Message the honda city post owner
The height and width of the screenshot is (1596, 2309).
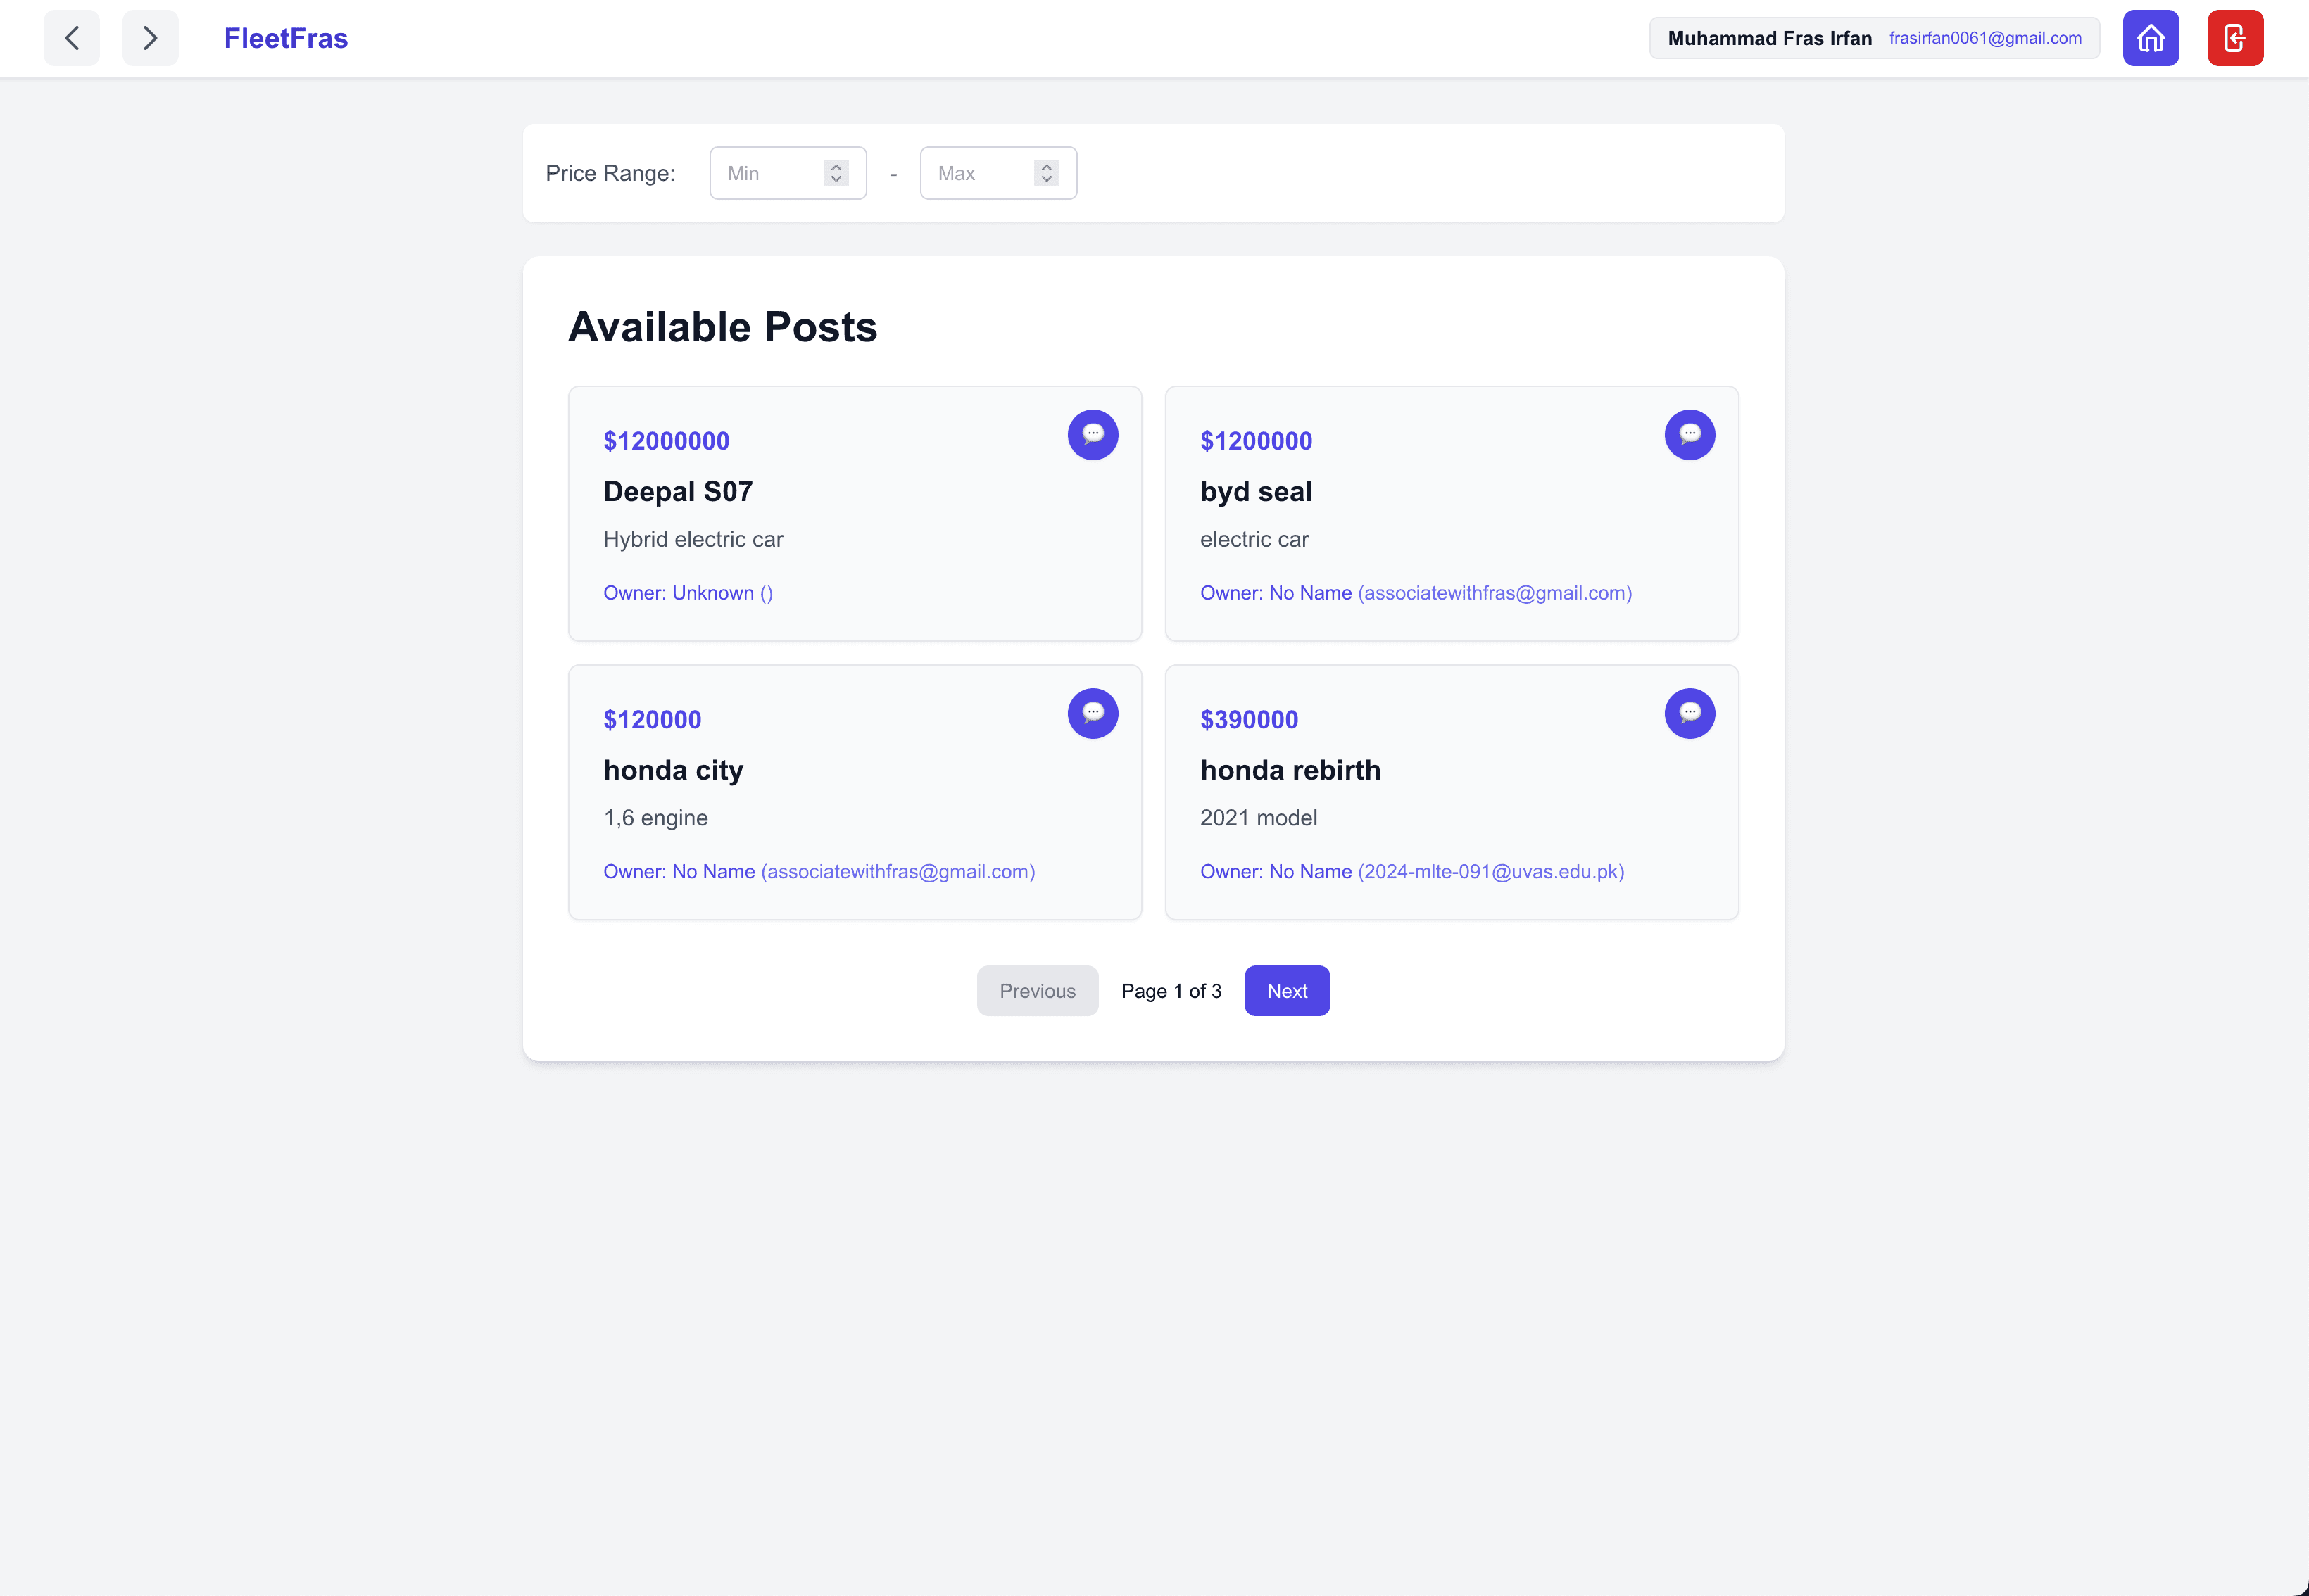point(1093,714)
